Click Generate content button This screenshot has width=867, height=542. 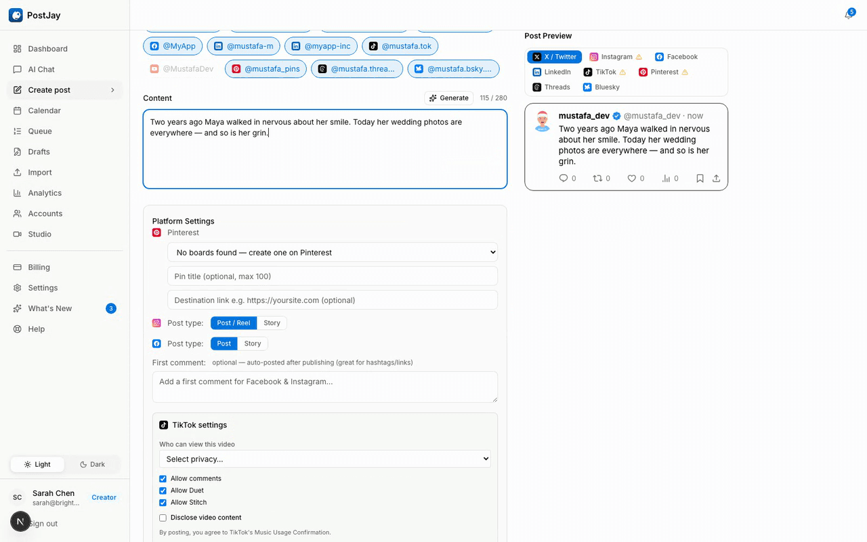449,98
